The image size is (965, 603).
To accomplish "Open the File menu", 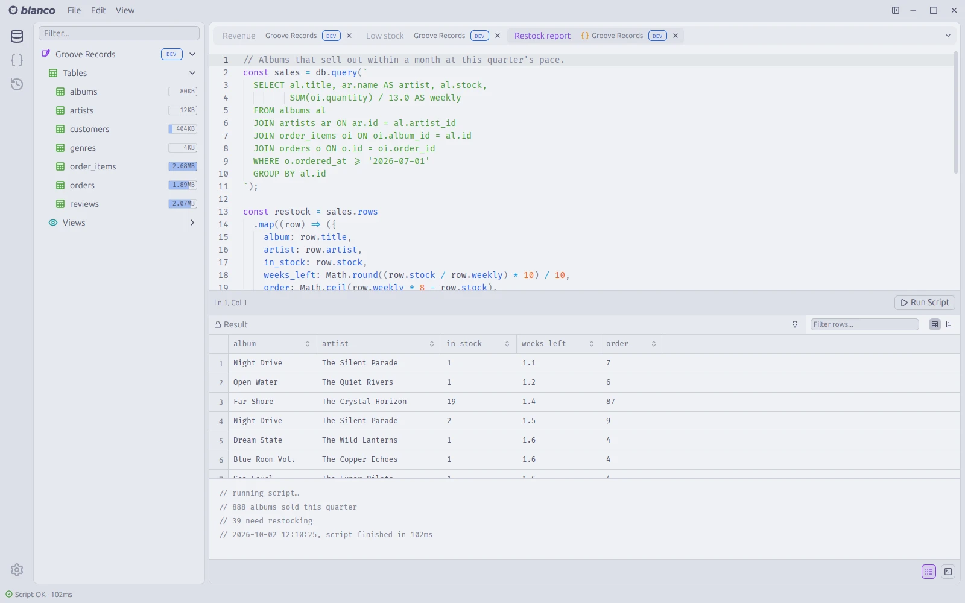I will coord(74,10).
